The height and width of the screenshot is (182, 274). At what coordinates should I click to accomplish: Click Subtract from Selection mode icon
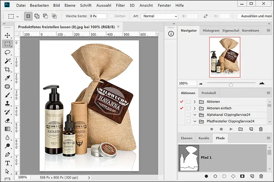point(45,16)
